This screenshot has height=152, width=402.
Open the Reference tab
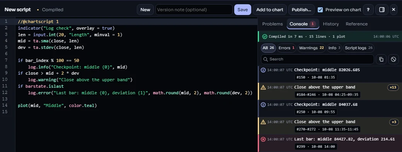pos(357,24)
